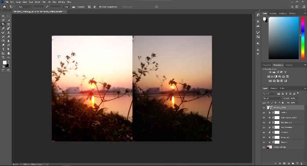
Task: Toggle layer filter on/off switch
Action: click(x=298, y=93)
